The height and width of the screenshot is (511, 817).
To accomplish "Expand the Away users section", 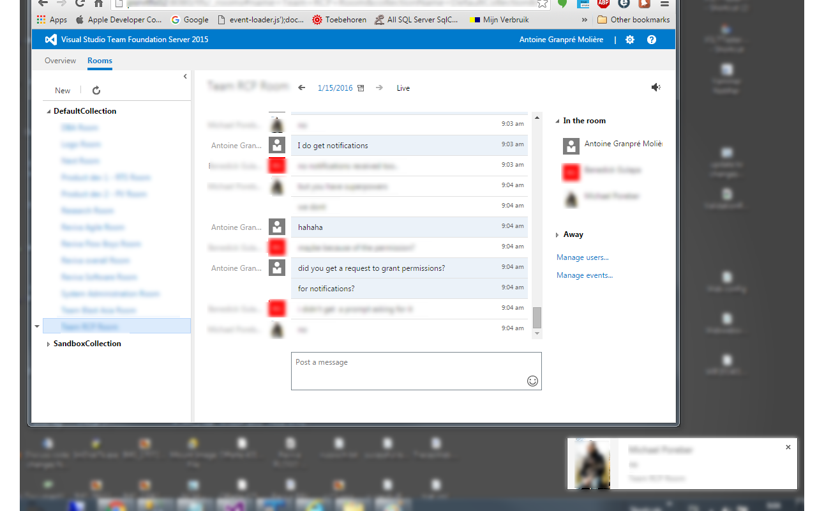I will (x=558, y=235).
